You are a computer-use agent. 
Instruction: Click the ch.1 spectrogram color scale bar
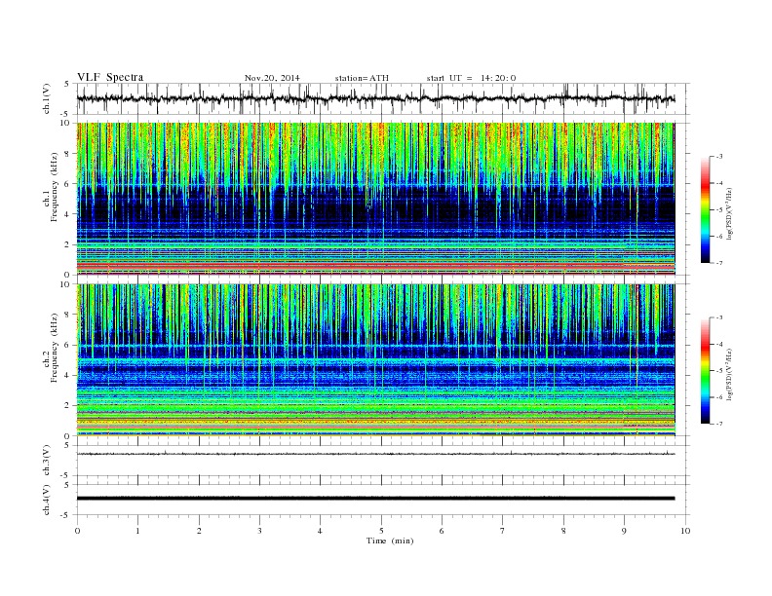(705, 209)
